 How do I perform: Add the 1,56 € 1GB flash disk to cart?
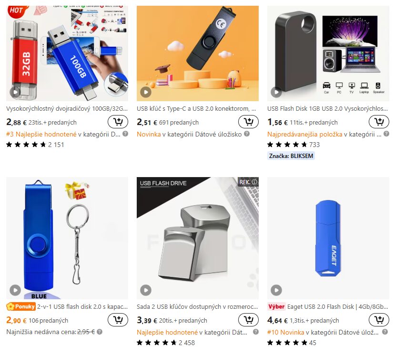coord(379,122)
